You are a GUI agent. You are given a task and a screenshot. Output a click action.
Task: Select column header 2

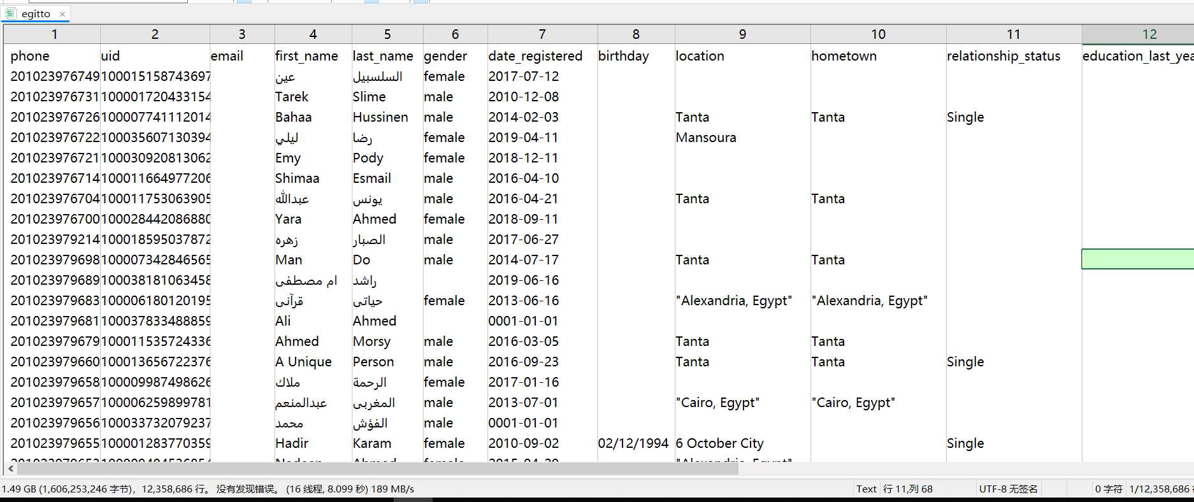click(x=155, y=34)
